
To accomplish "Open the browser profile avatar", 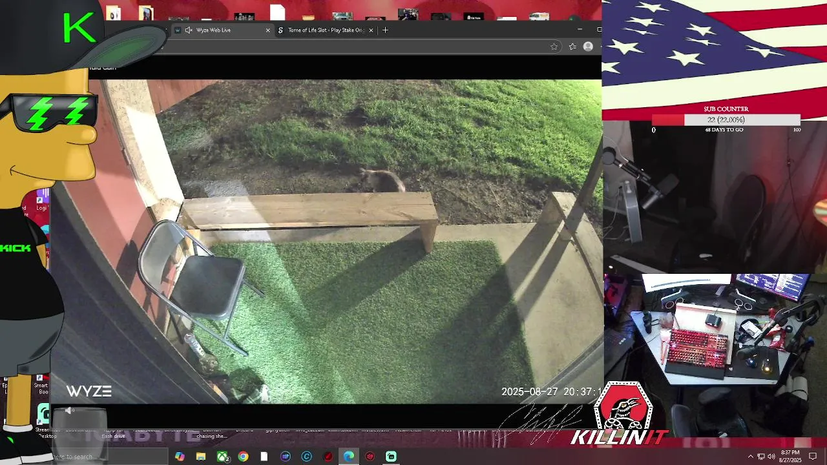I will pos(588,46).
